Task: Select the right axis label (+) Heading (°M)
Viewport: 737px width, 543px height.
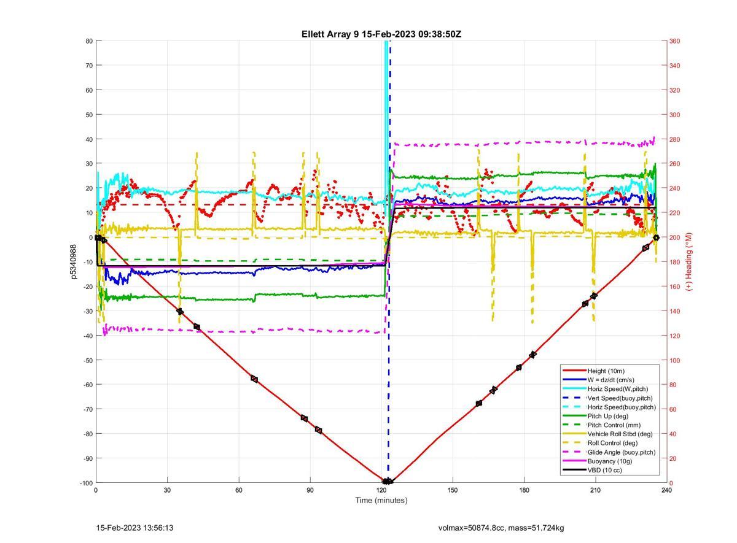Action: 688,261
